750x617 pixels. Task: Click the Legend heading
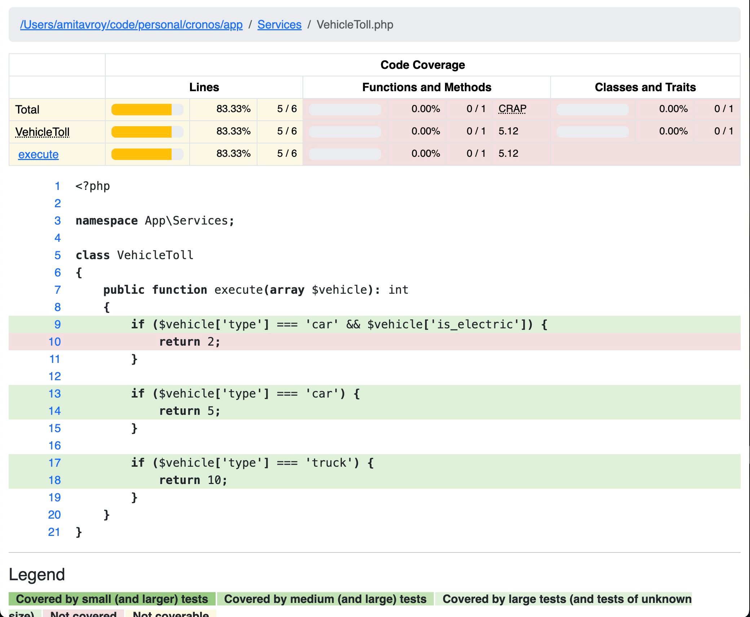[37, 574]
